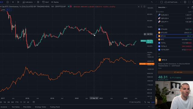Select the All time range
The width and height of the screenshot is (193, 109).
[28, 102]
